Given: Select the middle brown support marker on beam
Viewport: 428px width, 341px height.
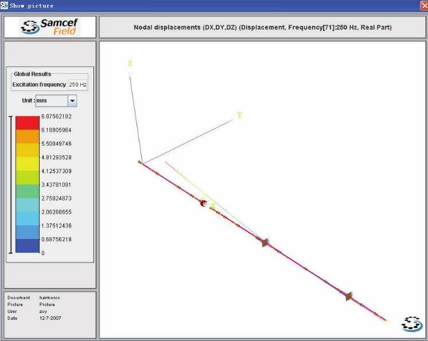Looking at the screenshot, I should (x=264, y=242).
